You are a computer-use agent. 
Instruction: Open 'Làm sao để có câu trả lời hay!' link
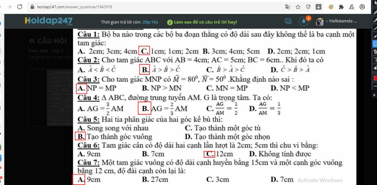coord(205,22)
